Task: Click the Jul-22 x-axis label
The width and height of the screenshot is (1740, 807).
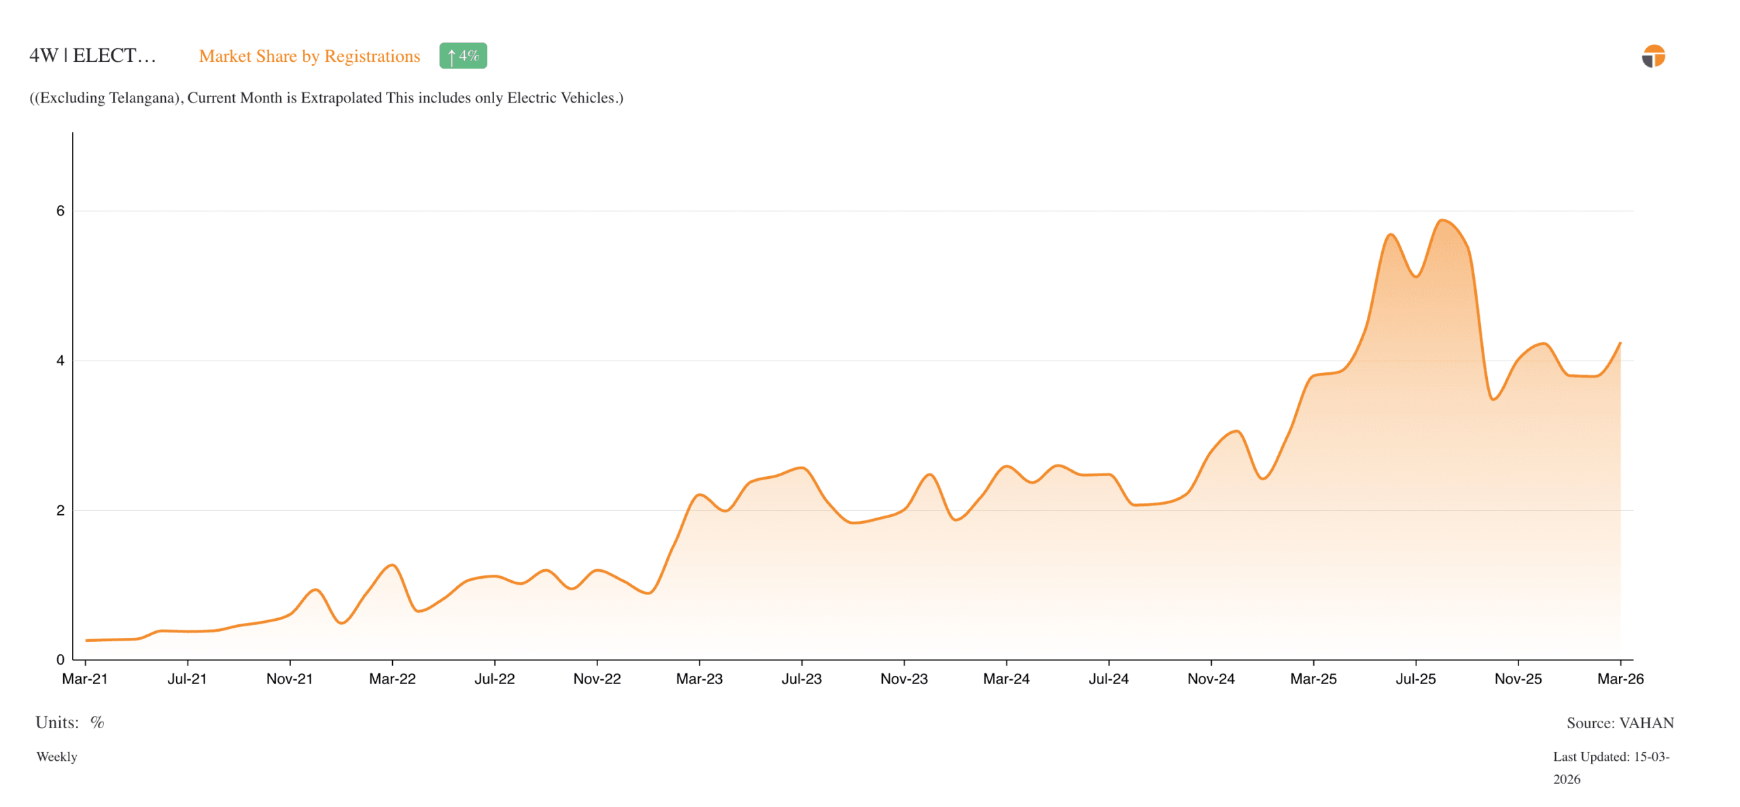Action: (494, 679)
